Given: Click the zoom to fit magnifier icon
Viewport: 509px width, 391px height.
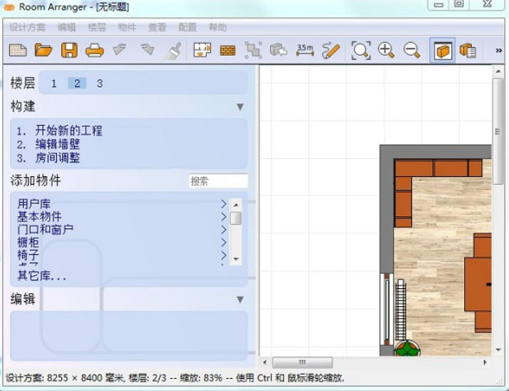Looking at the screenshot, I should tap(361, 51).
